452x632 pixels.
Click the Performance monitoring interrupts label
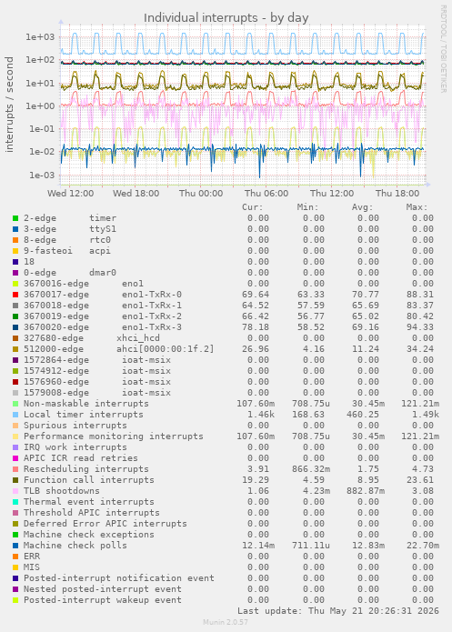114,436
